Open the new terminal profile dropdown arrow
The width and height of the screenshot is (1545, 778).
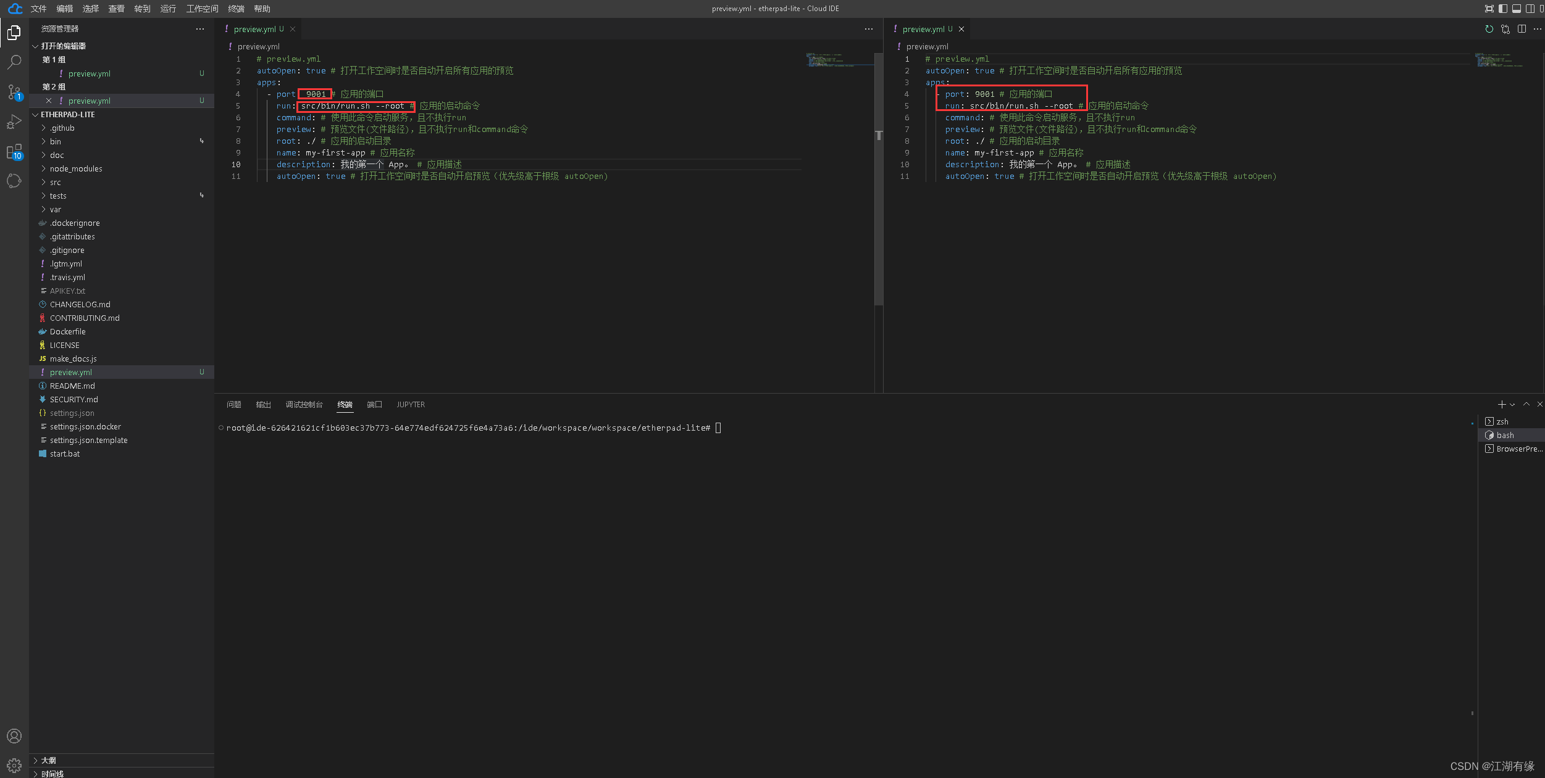(x=1512, y=405)
